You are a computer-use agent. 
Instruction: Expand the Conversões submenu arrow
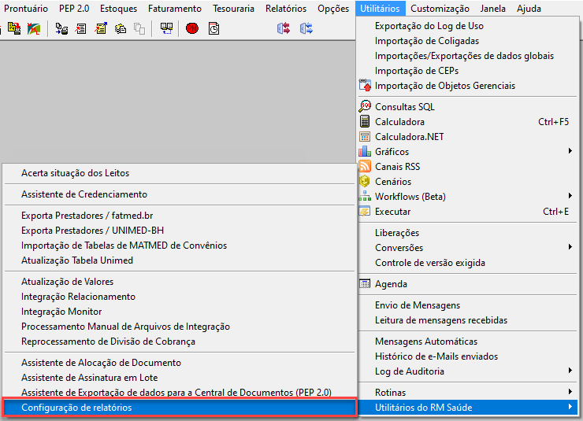click(x=570, y=247)
